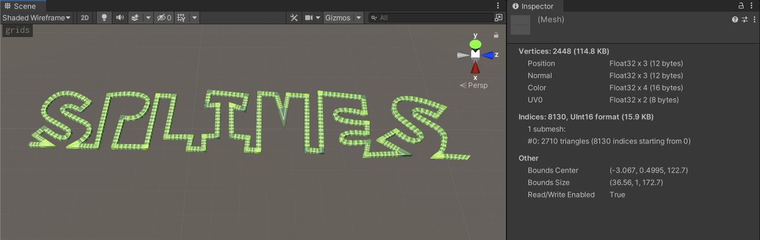Viewport: 760px width, 240px height.
Task: Click Float32 x 2 (8 bytes) value
Action: 643,100
